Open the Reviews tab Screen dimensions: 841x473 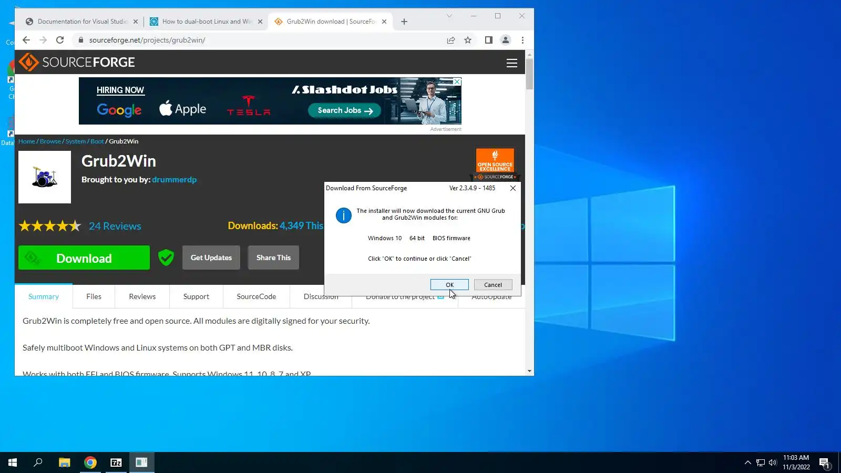click(x=142, y=296)
